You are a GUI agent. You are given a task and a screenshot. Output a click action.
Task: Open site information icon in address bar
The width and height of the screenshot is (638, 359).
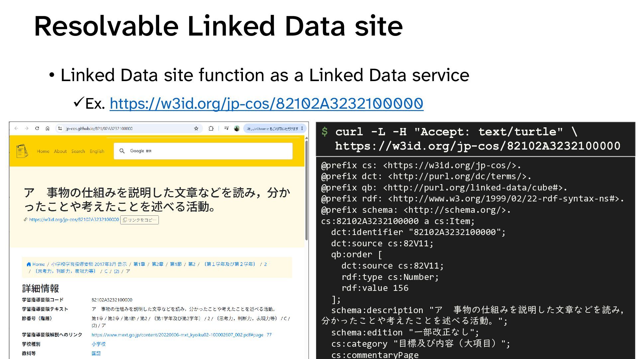(x=60, y=128)
